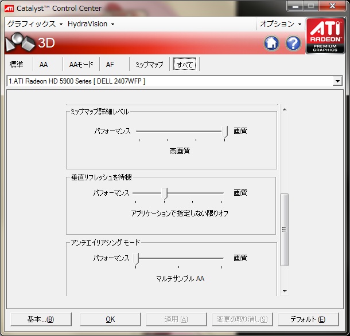
Task: Click the ATI icon in the title bar
Action: (x=9, y=9)
